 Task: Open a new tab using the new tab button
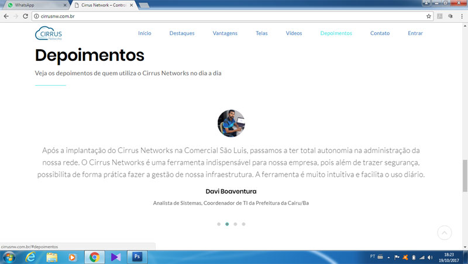(144, 5)
